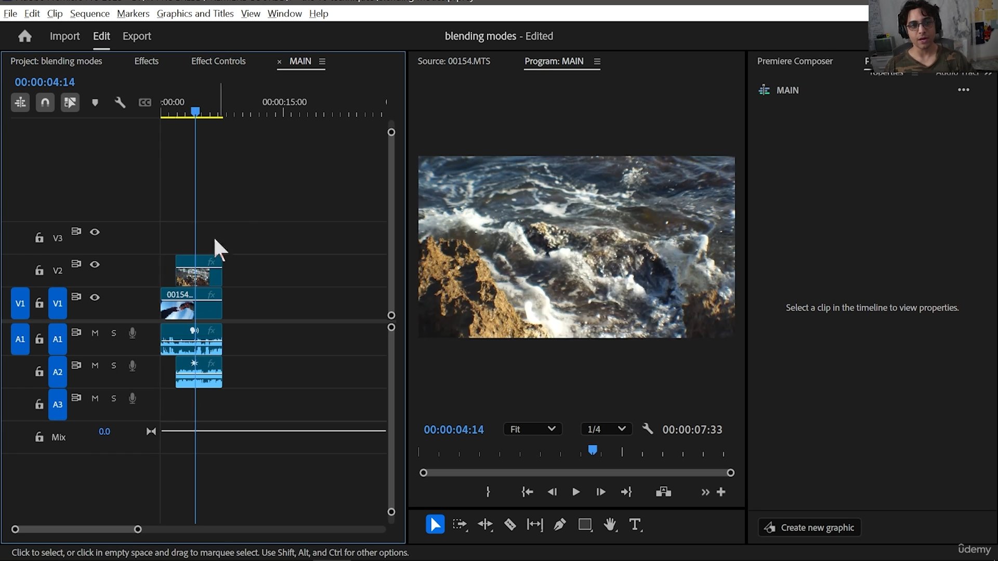The height and width of the screenshot is (561, 998).
Task: Open the MAIN sequence panel menu
Action: point(322,61)
